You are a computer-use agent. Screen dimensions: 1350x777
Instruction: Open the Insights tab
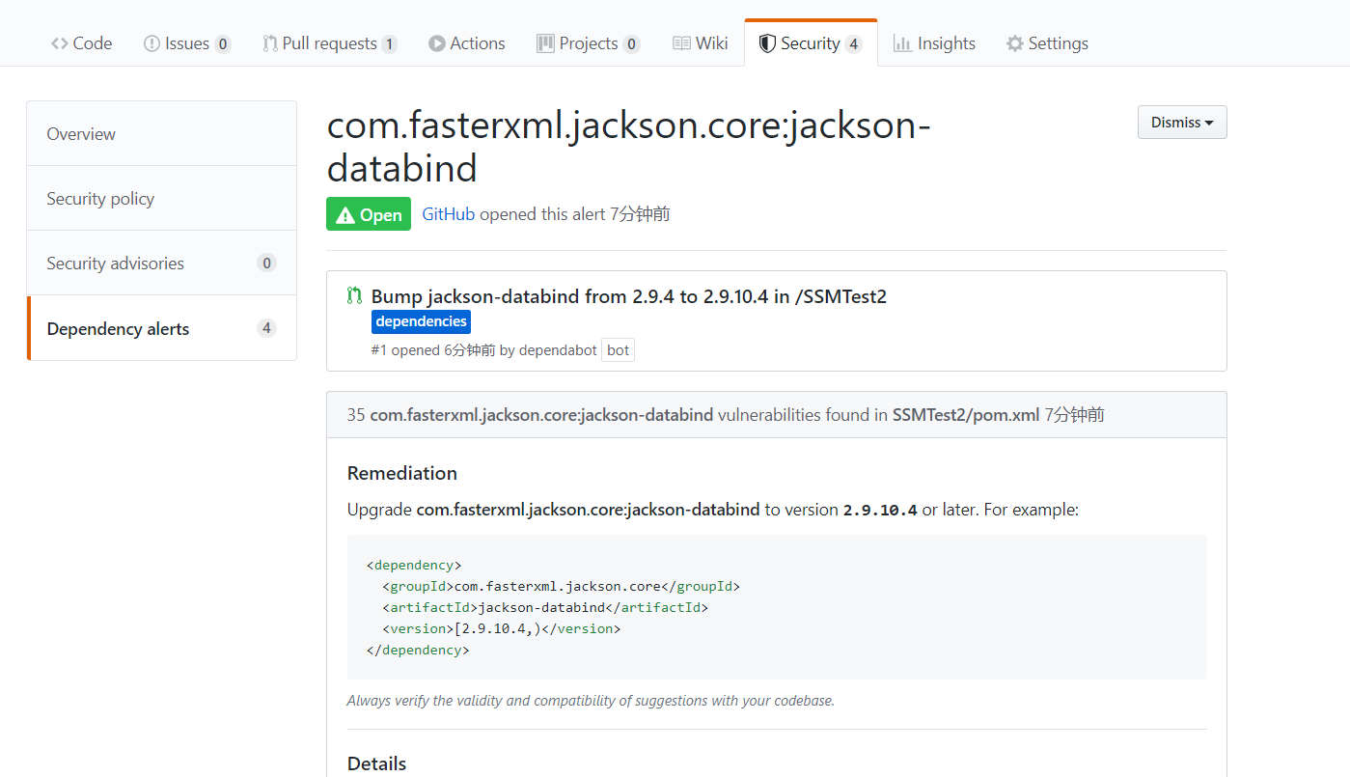click(x=934, y=43)
